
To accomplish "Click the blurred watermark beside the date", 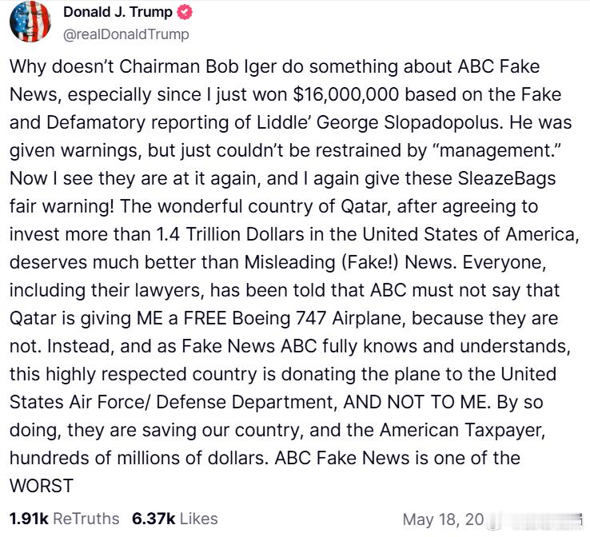I will click(534, 519).
